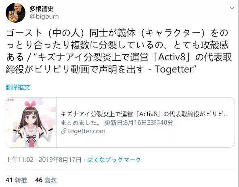
Task: Click the pink ribbon on Kizuna AI image
Action: click(x=30, y=104)
